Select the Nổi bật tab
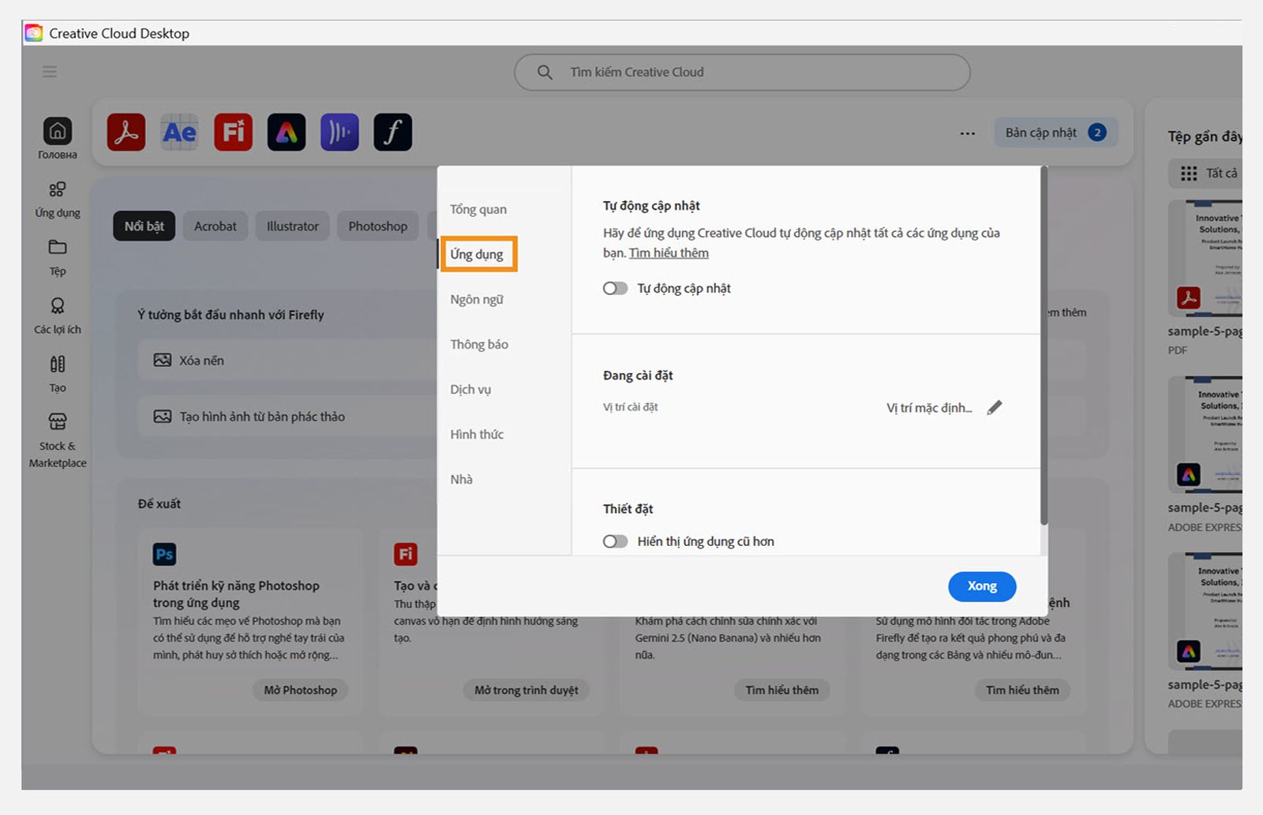The height and width of the screenshot is (815, 1263). (x=144, y=226)
